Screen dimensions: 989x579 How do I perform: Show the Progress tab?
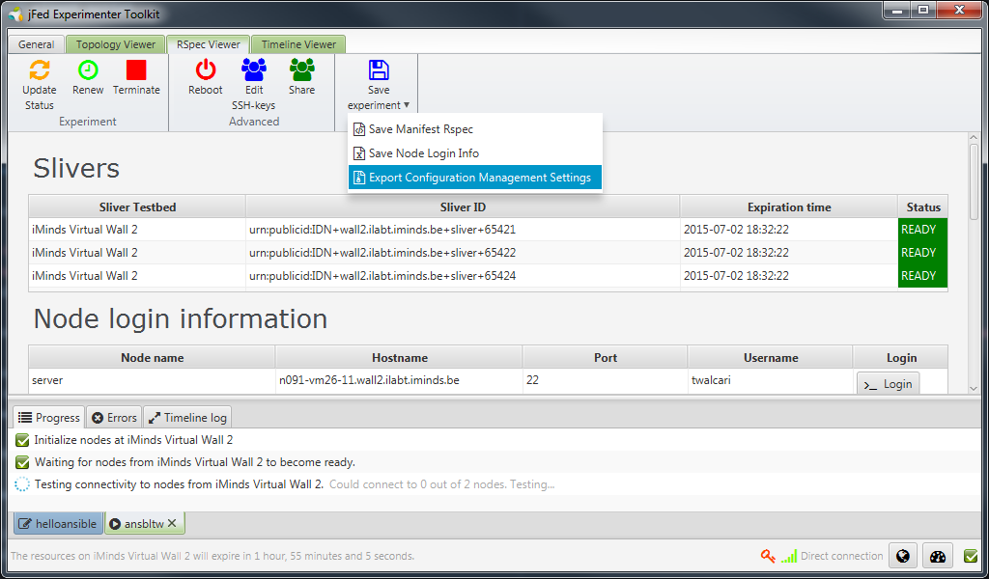(49, 417)
